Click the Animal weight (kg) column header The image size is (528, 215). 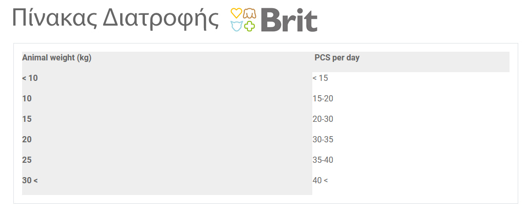click(x=57, y=58)
